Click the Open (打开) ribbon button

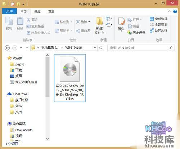point(135,19)
